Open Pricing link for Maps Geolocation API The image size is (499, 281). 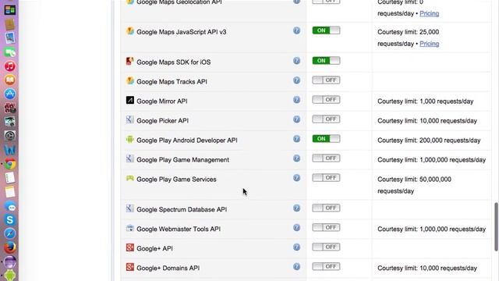[430, 13]
